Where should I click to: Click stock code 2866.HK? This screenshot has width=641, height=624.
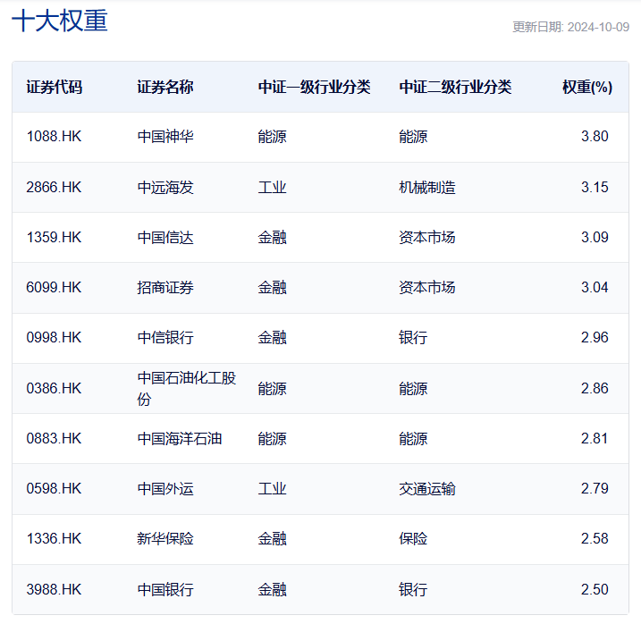tap(55, 187)
